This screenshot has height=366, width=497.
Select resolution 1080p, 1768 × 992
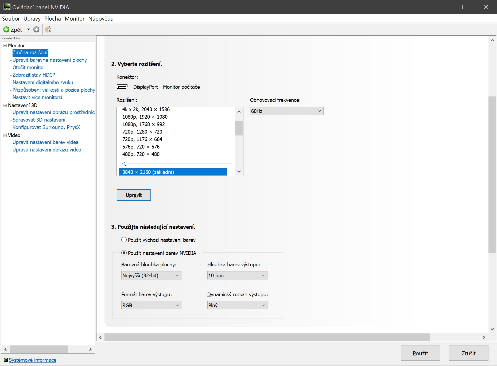coord(143,124)
